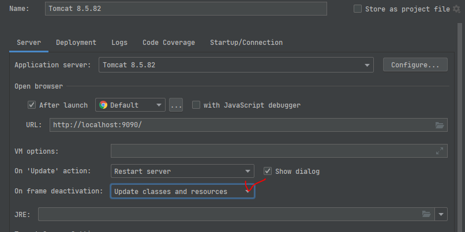Screen dimensions: 465x232
Task: Switch to the Deployment tab
Action: point(76,43)
